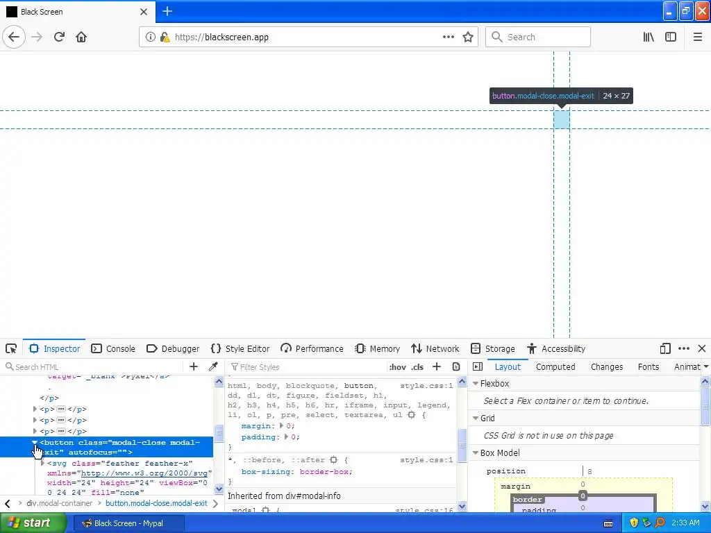This screenshot has width=711, height=533.
Task: Collapse the Flexbox section
Action: pyautogui.click(x=476, y=383)
